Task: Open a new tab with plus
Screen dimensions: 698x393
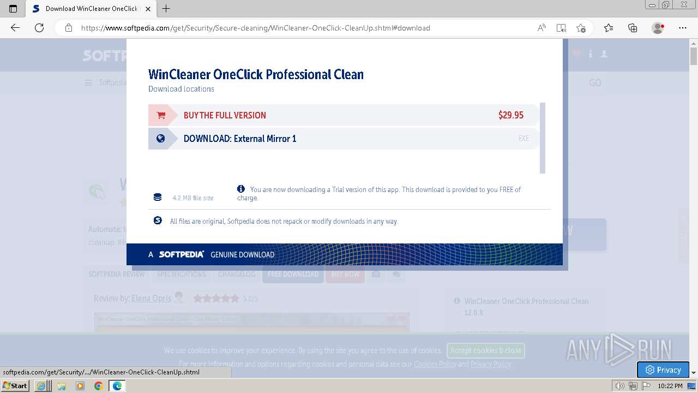Action: pos(166,9)
